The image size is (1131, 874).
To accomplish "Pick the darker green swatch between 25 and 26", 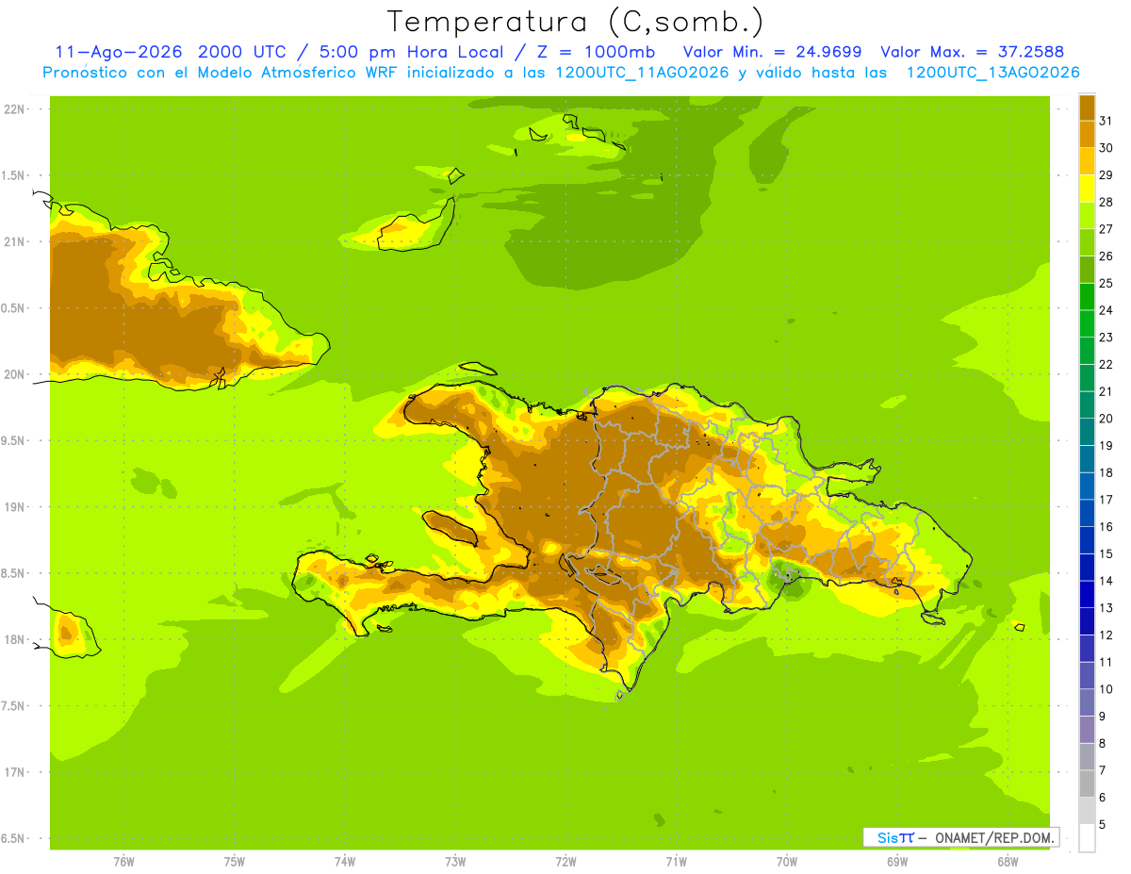I will point(1087,270).
